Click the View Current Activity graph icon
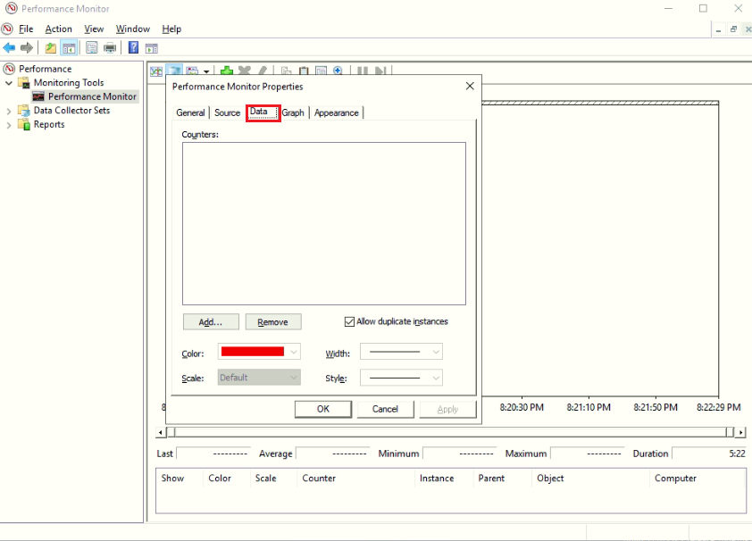The image size is (752, 541). click(x=156, y=71)
